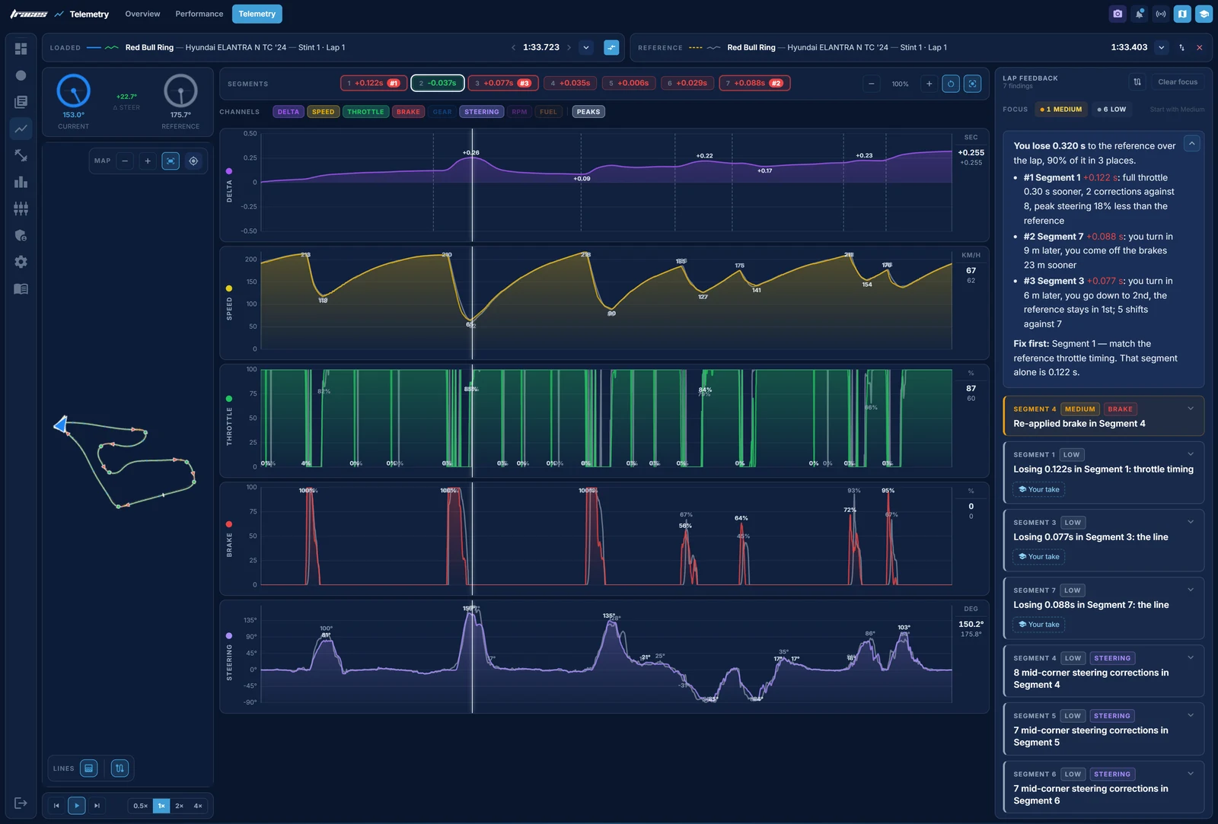
Task: Click the swap lap icon beside 1:33.723
Action: point(611,47)
